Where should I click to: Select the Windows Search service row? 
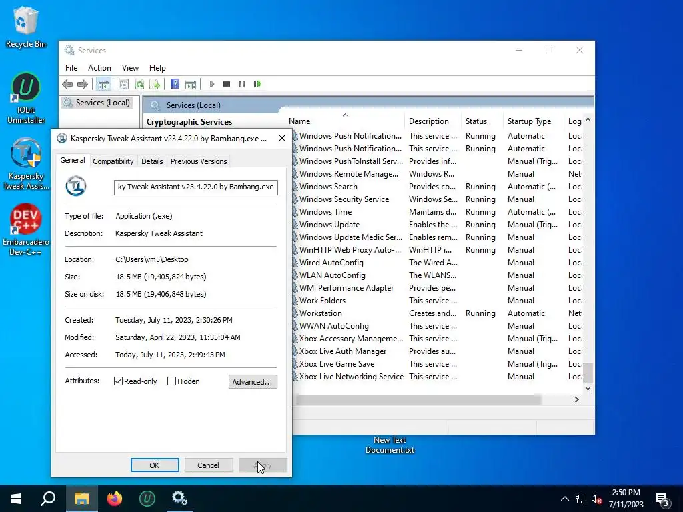437,187
